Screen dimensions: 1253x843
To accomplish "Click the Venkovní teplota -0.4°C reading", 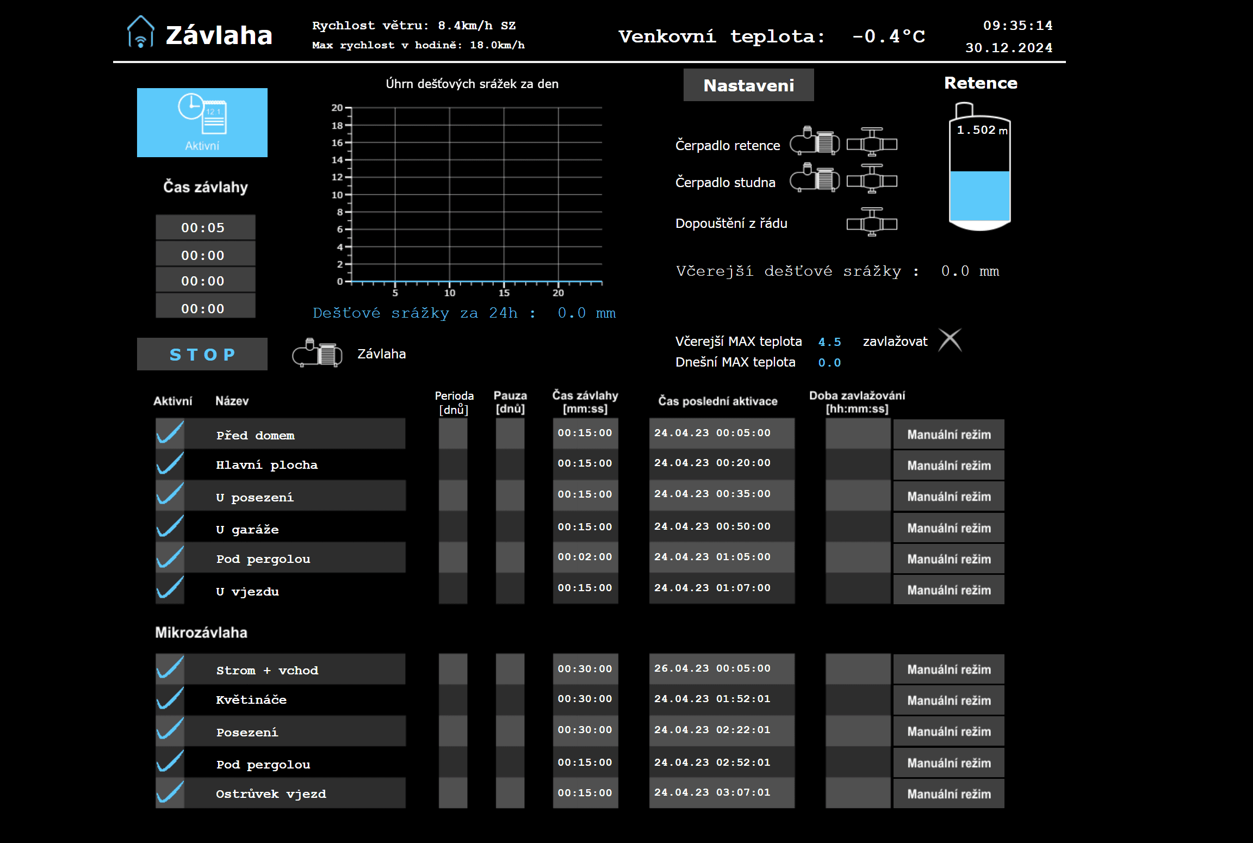I will pos(889,36).
